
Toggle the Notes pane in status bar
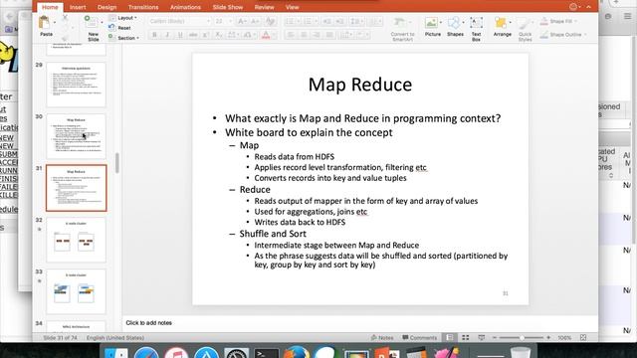[x=382, y=338]
